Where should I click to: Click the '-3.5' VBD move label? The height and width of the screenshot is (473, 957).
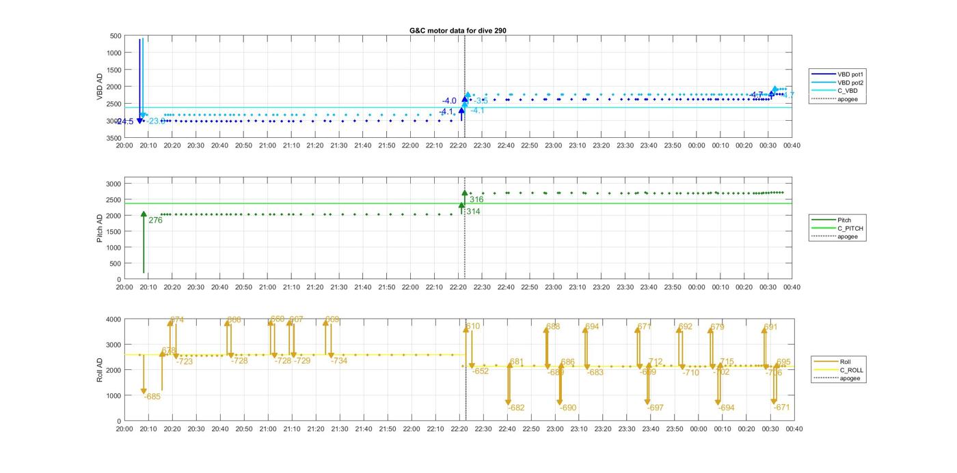(481, 101)
